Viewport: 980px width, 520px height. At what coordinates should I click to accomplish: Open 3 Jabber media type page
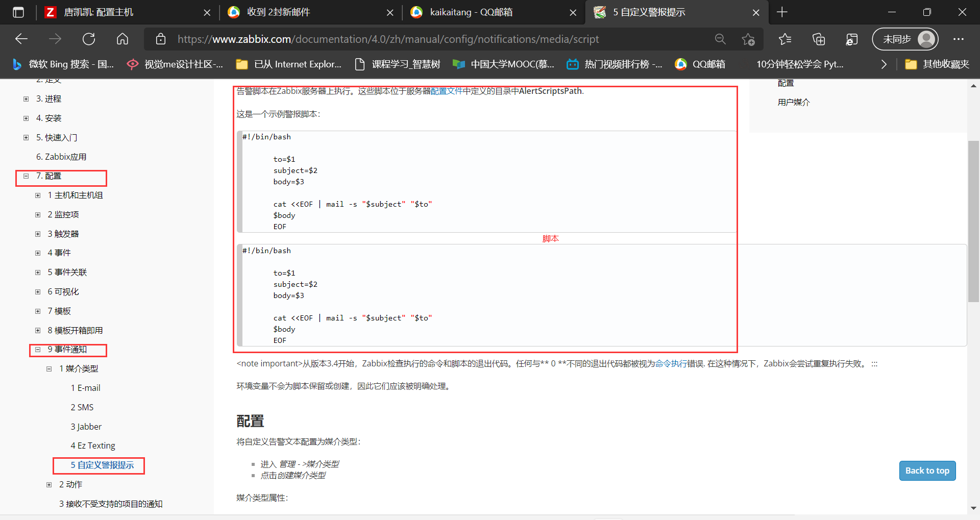pos(86,427)
